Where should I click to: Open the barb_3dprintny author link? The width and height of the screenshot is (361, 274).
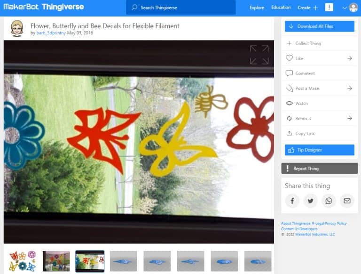point(51,33)
